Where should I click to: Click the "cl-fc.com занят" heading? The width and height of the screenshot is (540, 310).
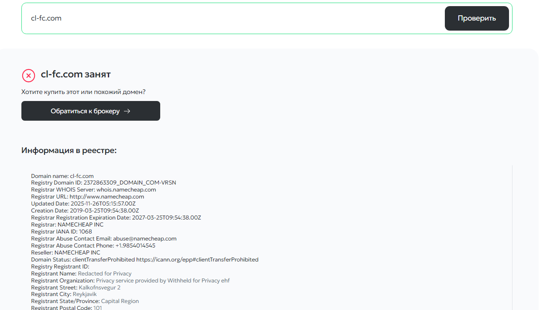coord(76,74)
